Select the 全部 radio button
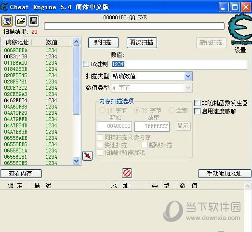 click(x=172, y=110)
